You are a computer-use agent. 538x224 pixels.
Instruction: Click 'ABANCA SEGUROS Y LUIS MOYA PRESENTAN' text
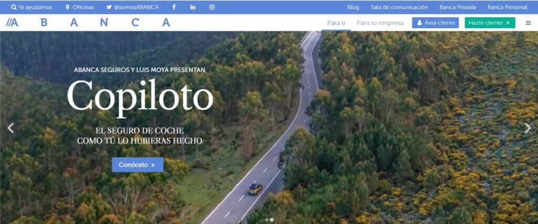click(x=140, y=70)
